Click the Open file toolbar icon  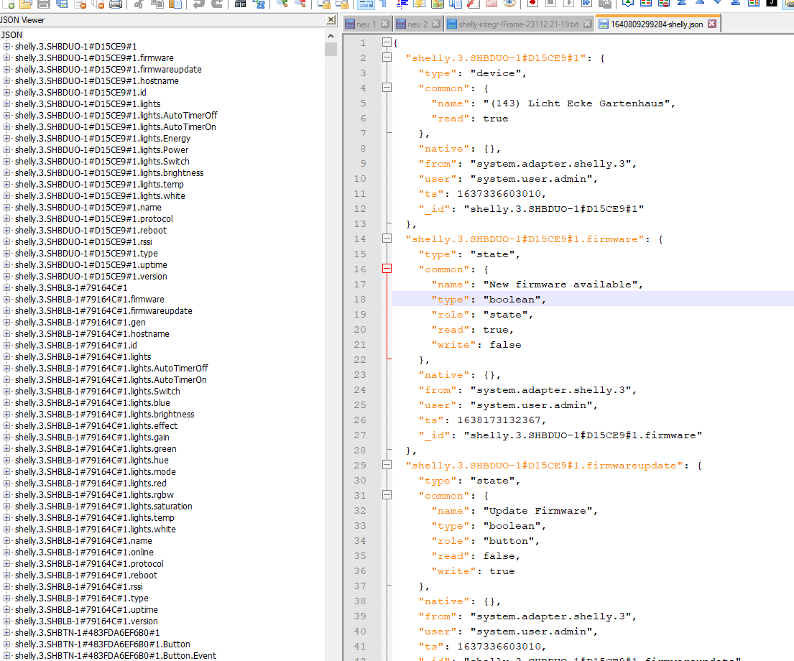point(27,4)
